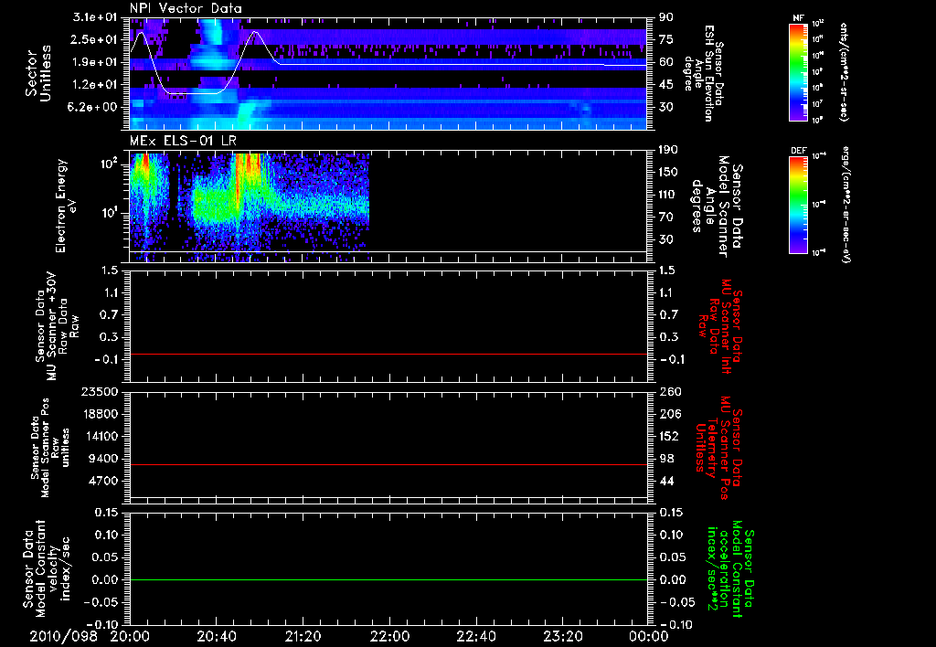
Task: Click the '98' telemetry axis tick
Action: (666, 459)
